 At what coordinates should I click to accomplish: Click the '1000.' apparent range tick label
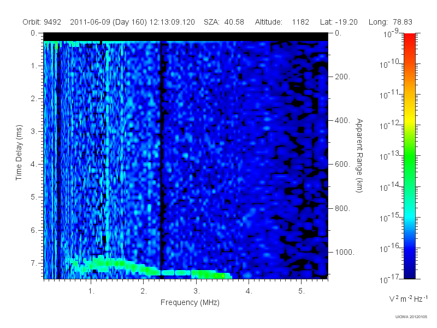345,252
